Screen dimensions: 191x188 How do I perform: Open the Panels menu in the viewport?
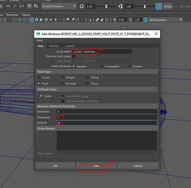pyautogui.click(x=26, y=15)
